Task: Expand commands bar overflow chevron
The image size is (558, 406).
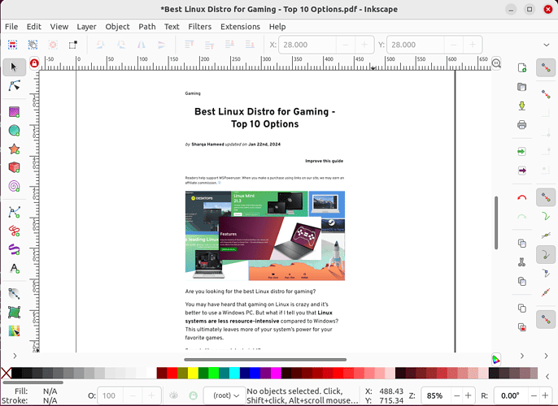Action: 522,356
